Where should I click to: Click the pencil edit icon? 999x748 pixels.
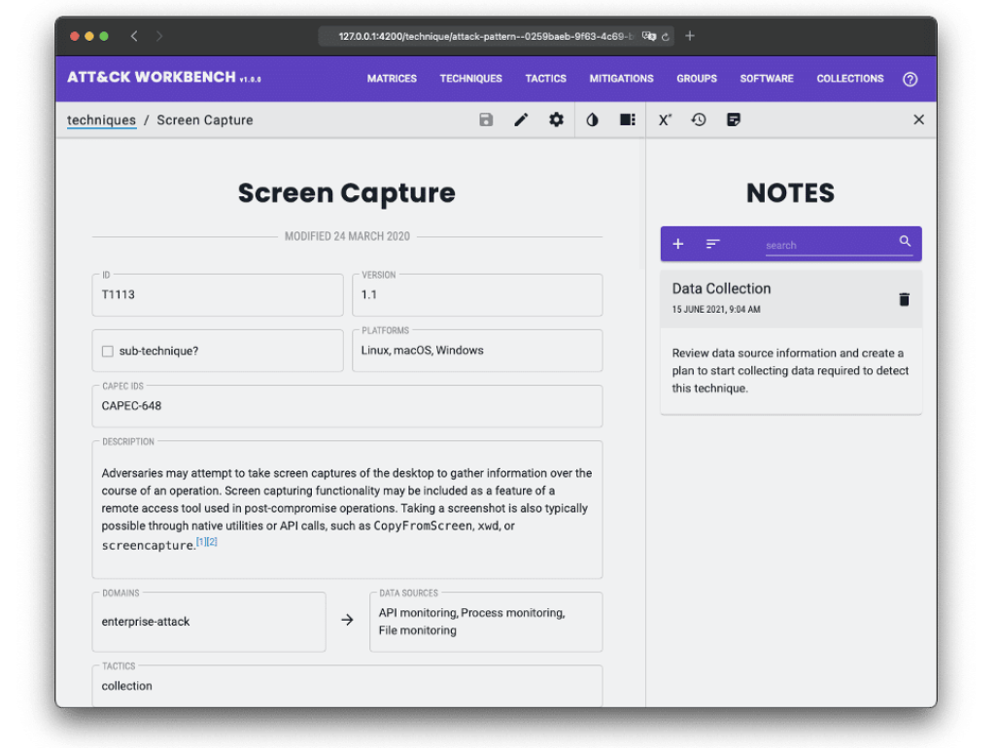[x=521, y=119]
